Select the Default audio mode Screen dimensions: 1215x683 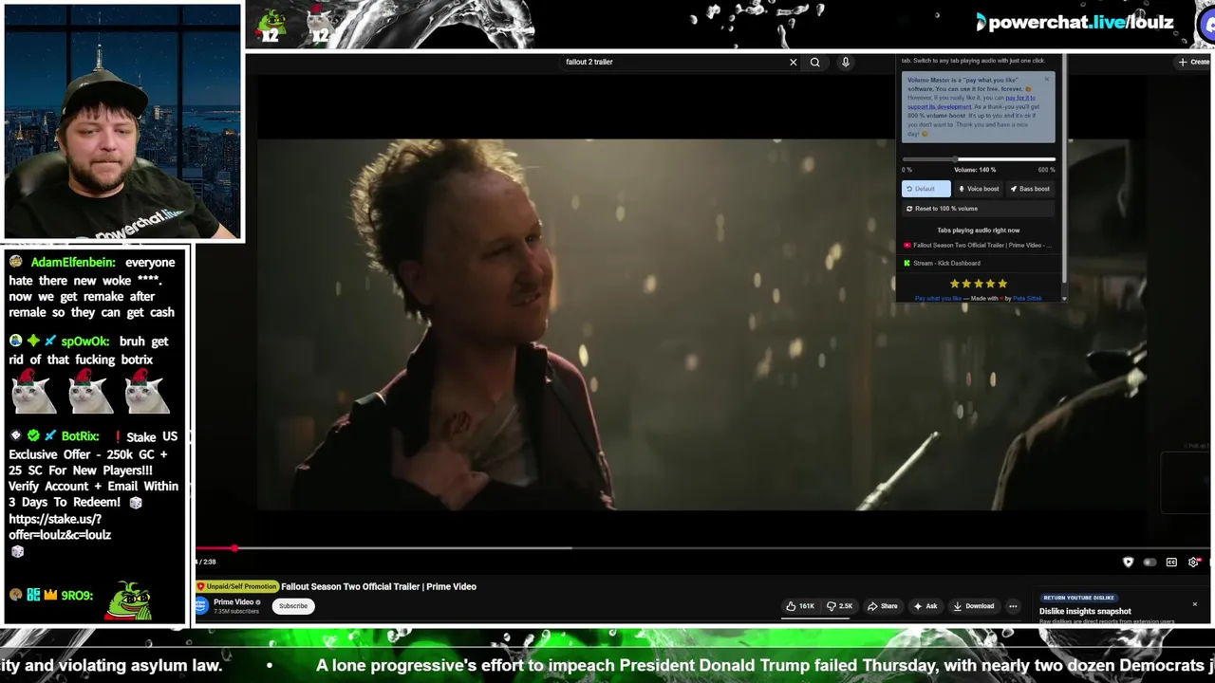[x=925, y=189]
